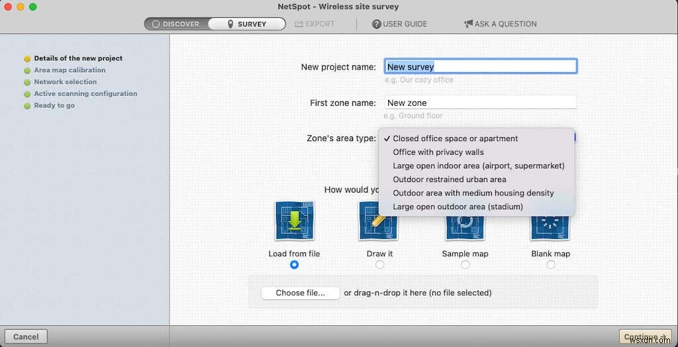Click the Cancel button
This screenshot has width=678, height=347.
[x=26, y=336]
